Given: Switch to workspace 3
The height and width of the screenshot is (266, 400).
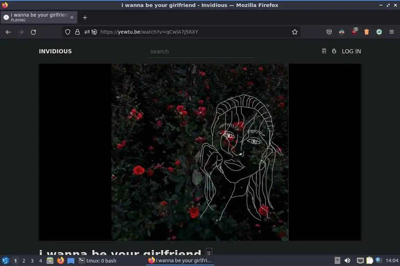Looking at the screenshot, I should 32,261.
